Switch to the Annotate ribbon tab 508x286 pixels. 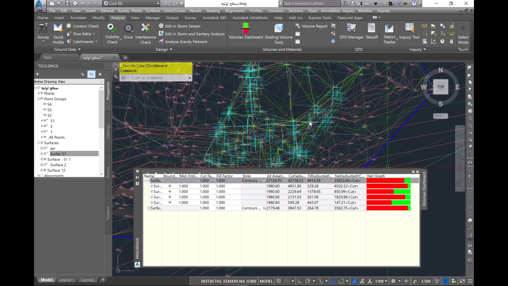coord(78,18)
